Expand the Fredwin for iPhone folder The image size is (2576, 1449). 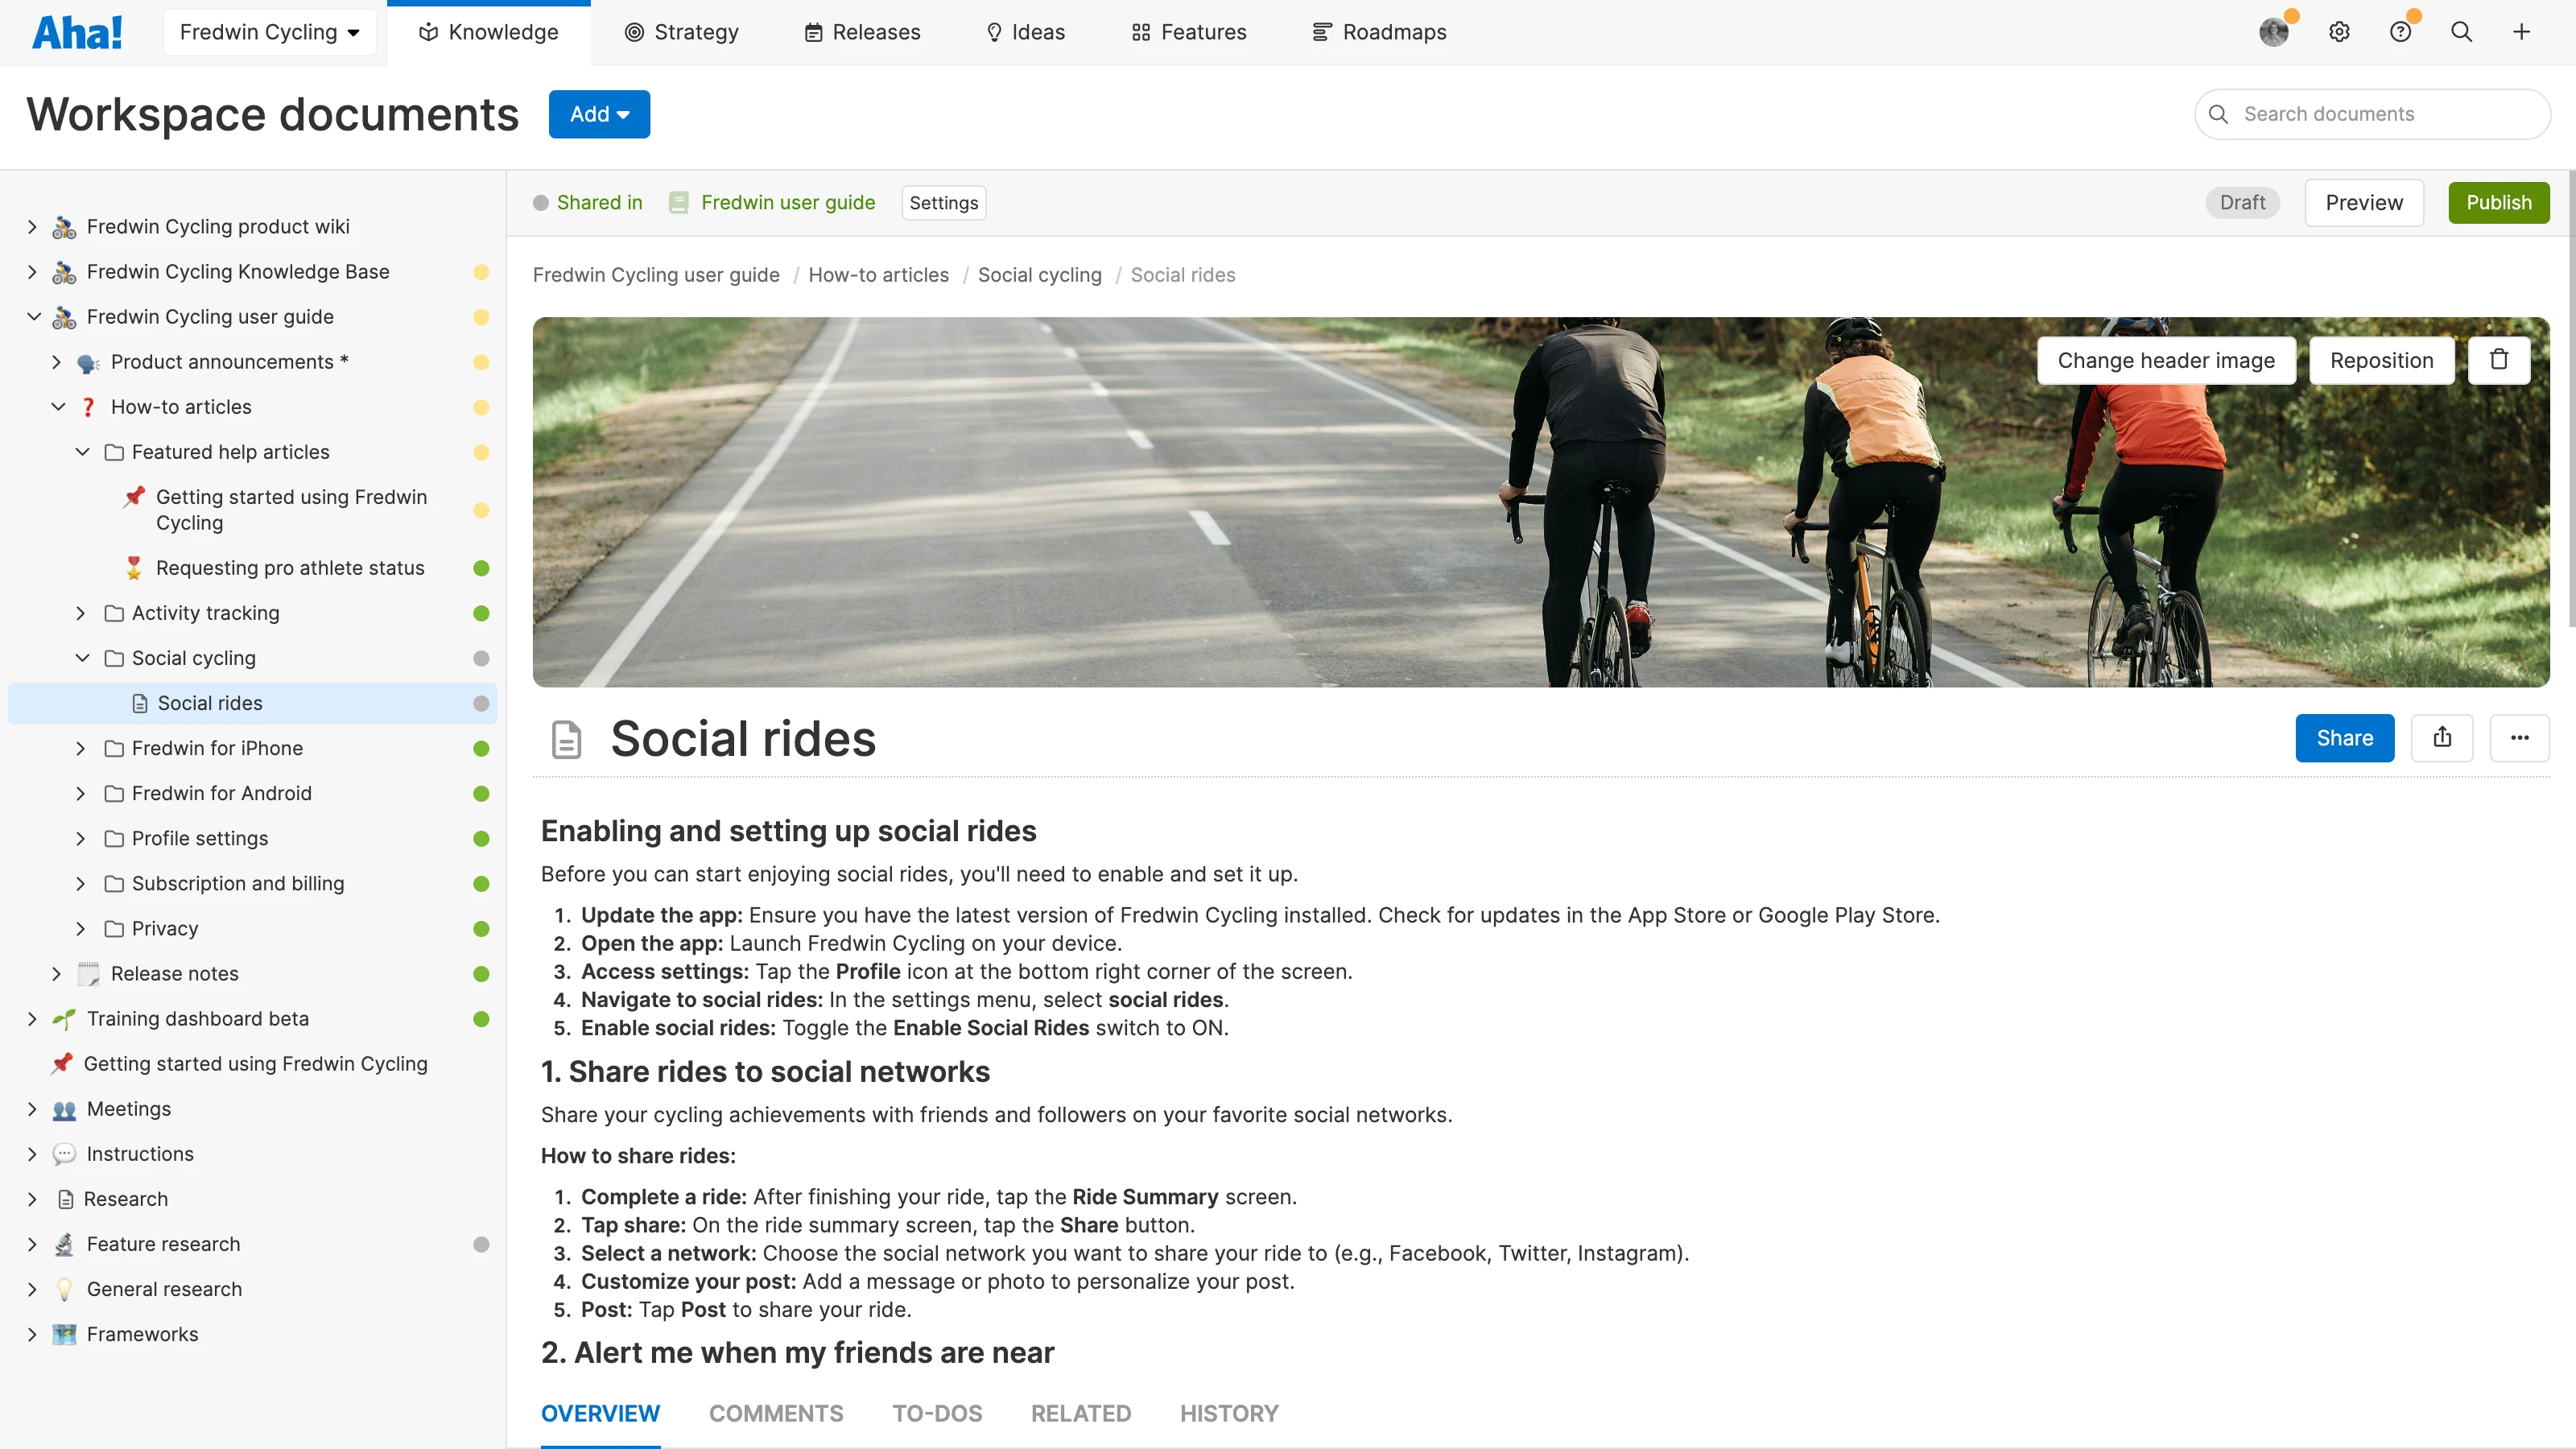click(80, 748)
